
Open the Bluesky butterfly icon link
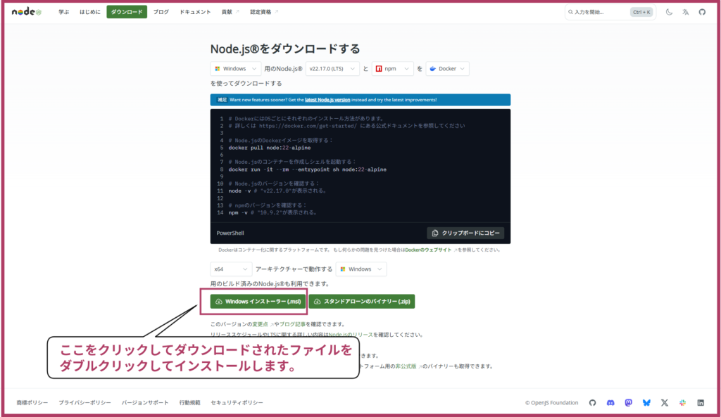(646, 403)
